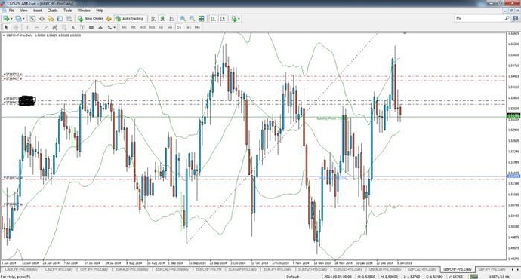
Task: Open the indicators list icon
Action: click(234, 19)
